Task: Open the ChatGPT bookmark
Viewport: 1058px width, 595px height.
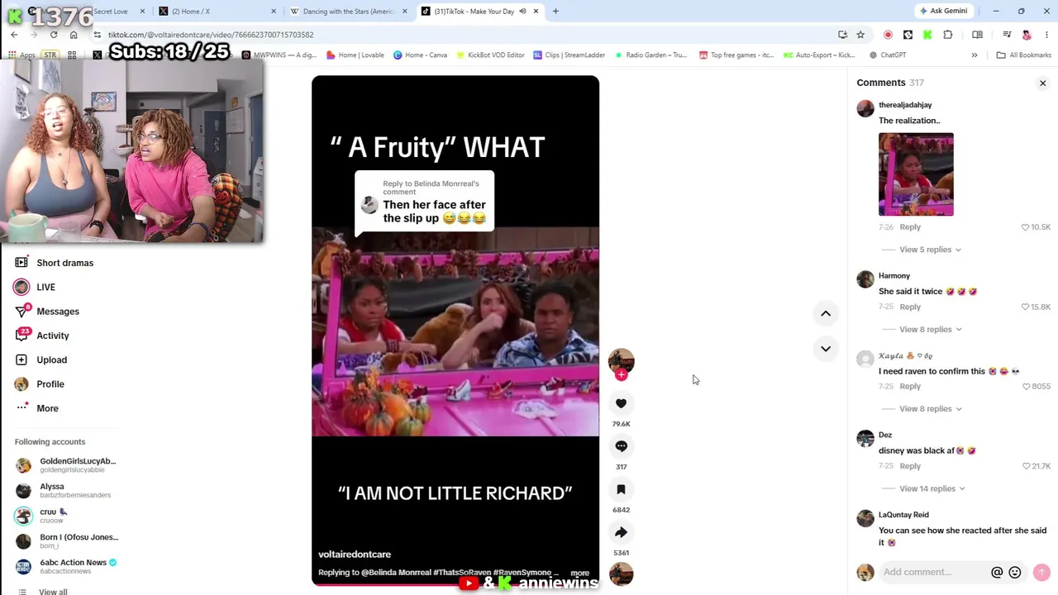Action: coord(888,55)
